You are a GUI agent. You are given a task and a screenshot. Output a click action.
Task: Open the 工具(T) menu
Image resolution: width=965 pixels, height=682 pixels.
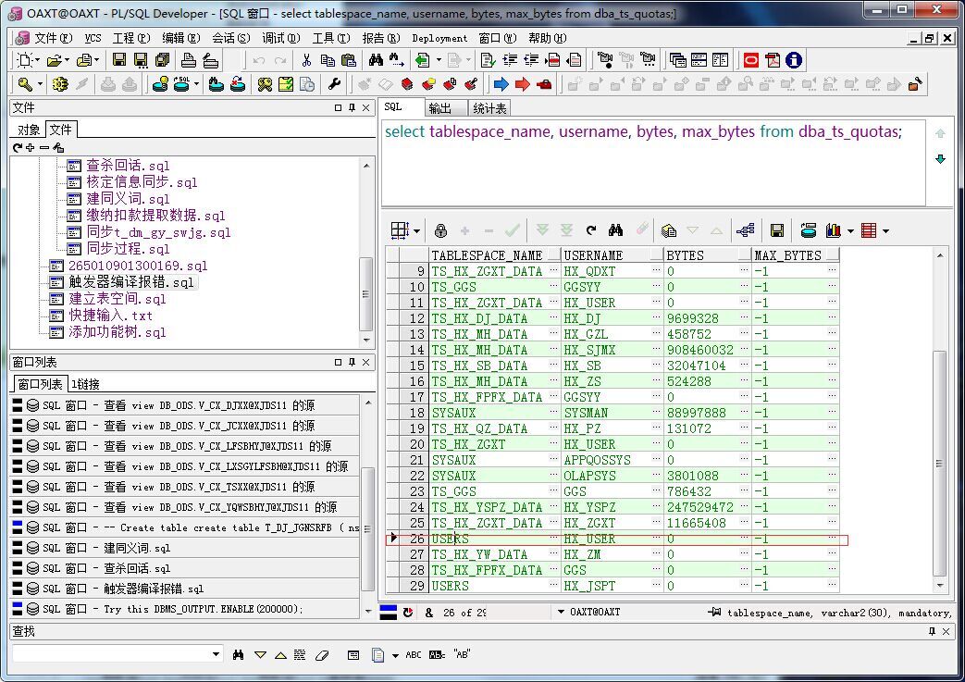(x=330, y=38)
